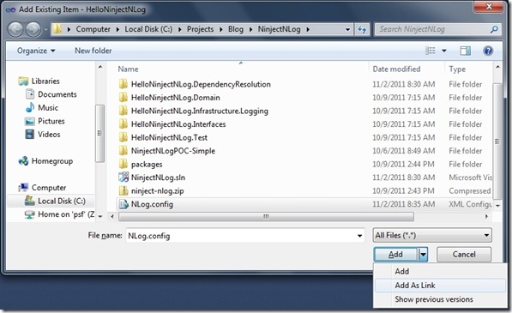Screen dimensions: 512x313
Task: Sort by the Type column header
Action: (457, 69)
